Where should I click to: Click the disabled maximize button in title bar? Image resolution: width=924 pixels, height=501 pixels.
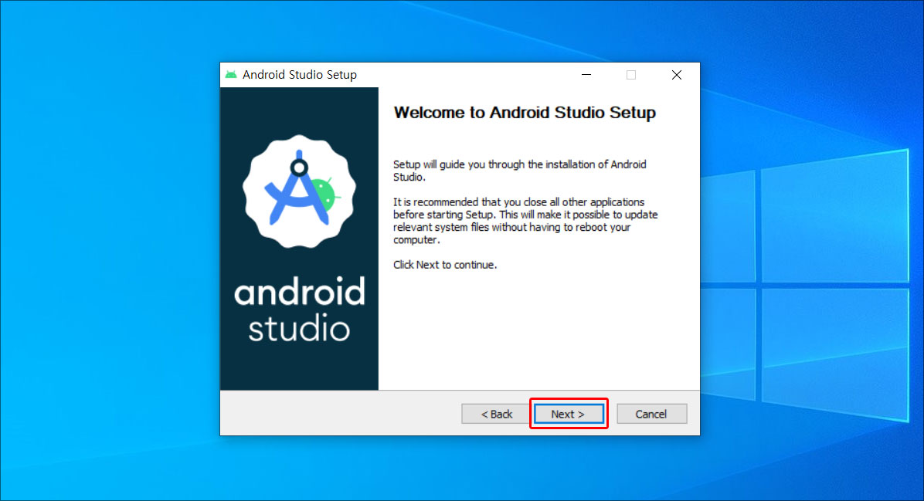tap(631, 75)
